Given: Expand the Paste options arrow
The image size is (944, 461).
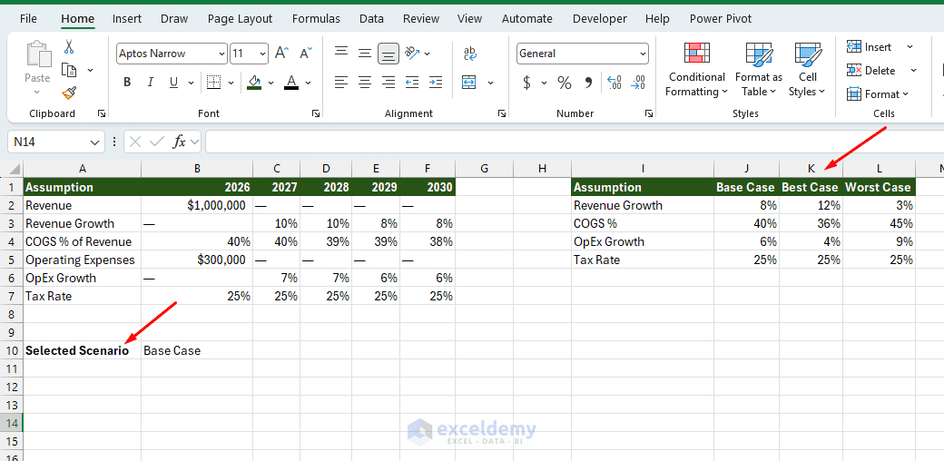Looking at the screenshot, I should click(36, 92).
